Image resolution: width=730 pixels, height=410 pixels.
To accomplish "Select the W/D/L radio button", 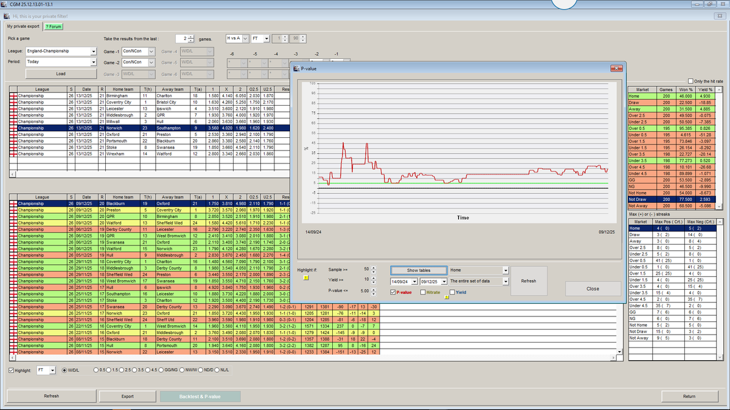I will (x=64, y=370).
